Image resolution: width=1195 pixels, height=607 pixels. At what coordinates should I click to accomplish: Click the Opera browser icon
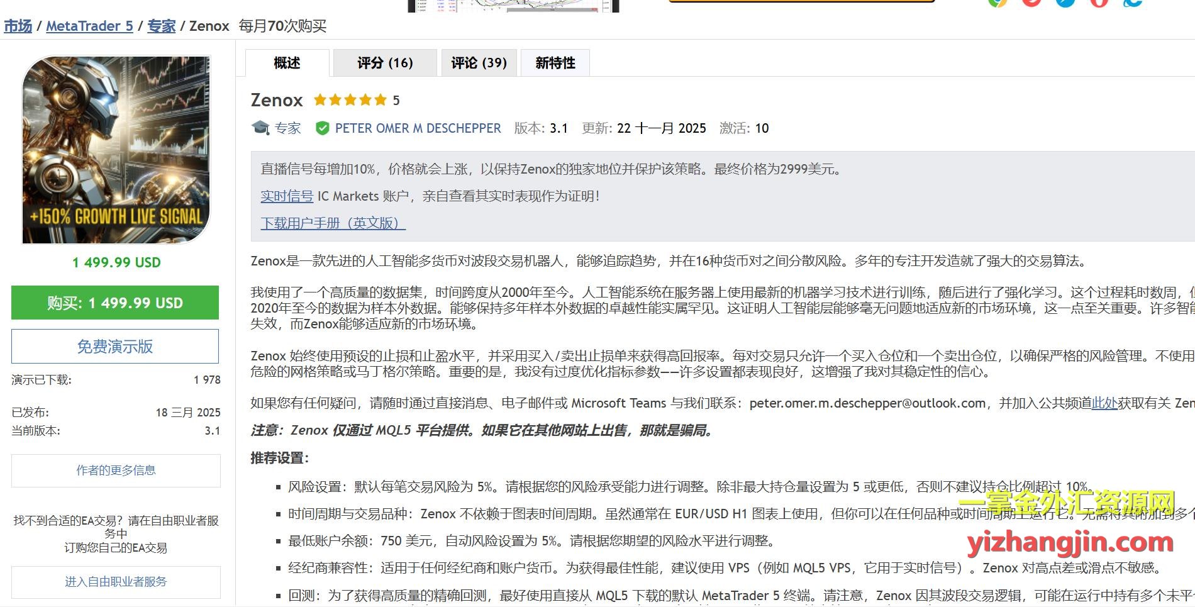pos(1099,3)
